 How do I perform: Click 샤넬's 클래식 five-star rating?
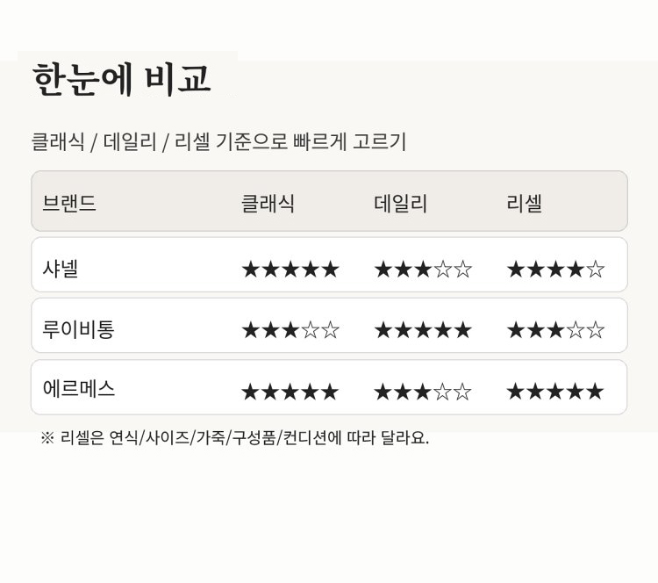point(290,270)
